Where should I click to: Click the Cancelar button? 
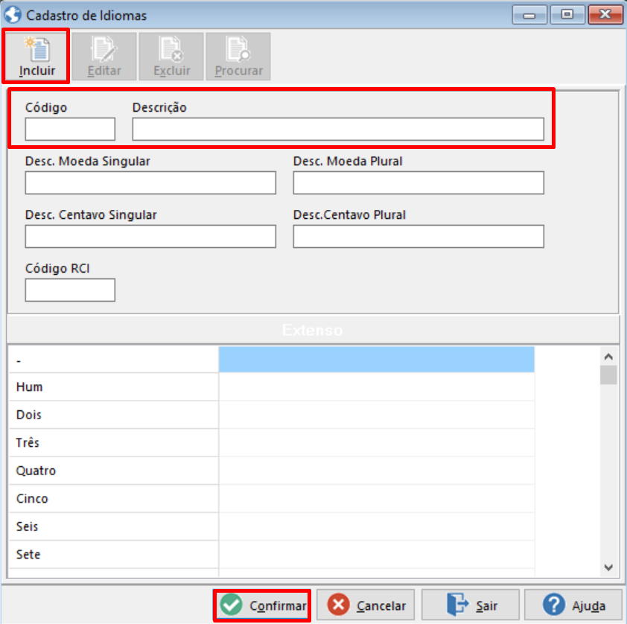pyautogui.click(x=366, y=605)
